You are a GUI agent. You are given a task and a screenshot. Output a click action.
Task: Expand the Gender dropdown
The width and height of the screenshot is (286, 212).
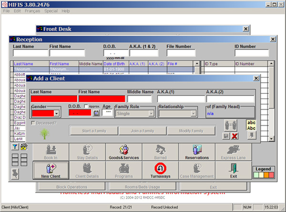point(57,113)
